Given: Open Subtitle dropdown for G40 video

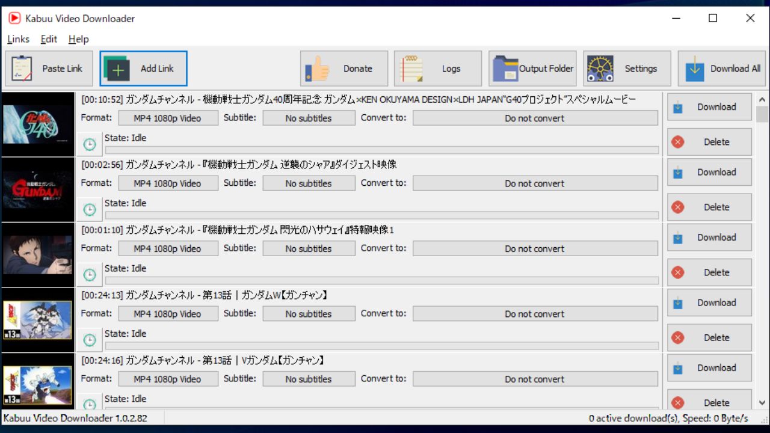Looking at the screenshot, I should (x=309, y=118).
